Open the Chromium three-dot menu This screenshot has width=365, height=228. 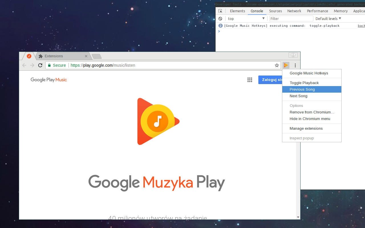[295, 65]
